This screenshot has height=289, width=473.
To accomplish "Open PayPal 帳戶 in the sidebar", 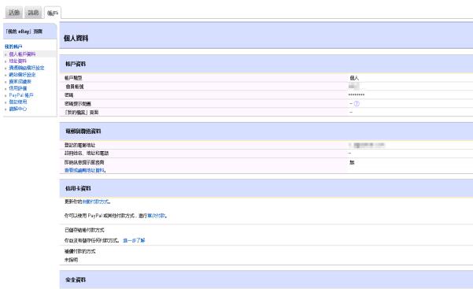I will (21, 95).
